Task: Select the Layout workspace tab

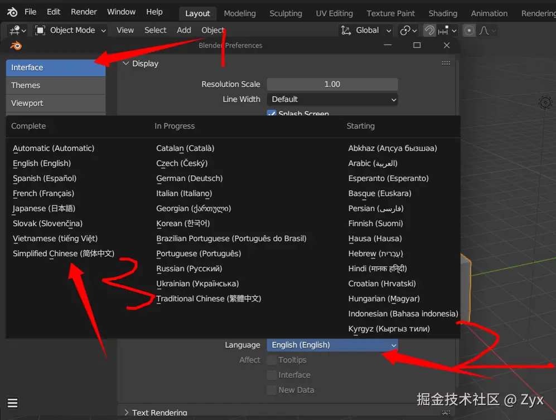Action: tap(197, 13)
